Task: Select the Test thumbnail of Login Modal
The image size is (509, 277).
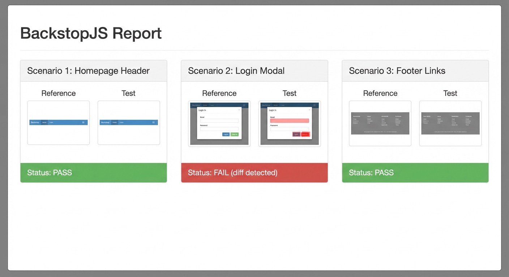Action: click(289, 124)
